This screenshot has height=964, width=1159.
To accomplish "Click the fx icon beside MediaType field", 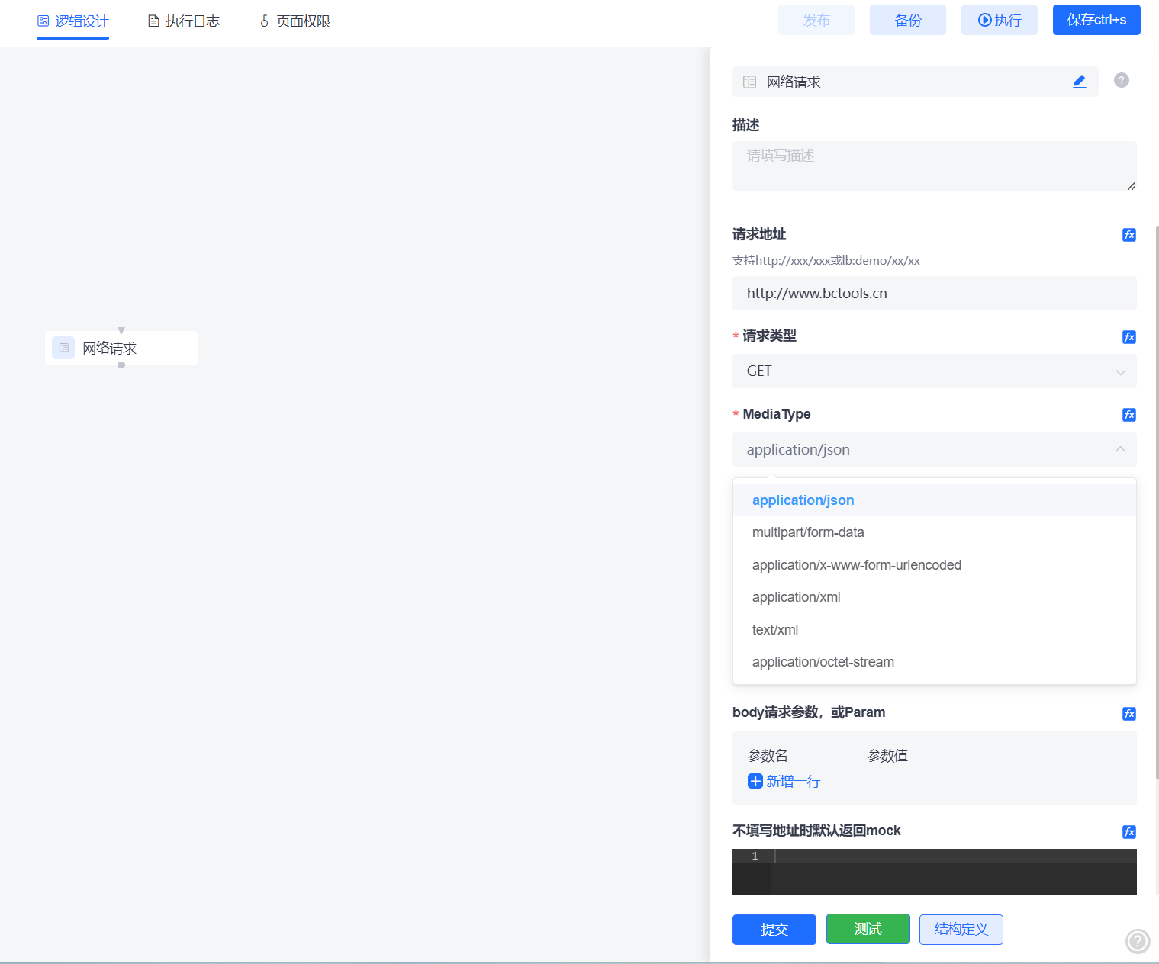I will (x=1128, y=415).
